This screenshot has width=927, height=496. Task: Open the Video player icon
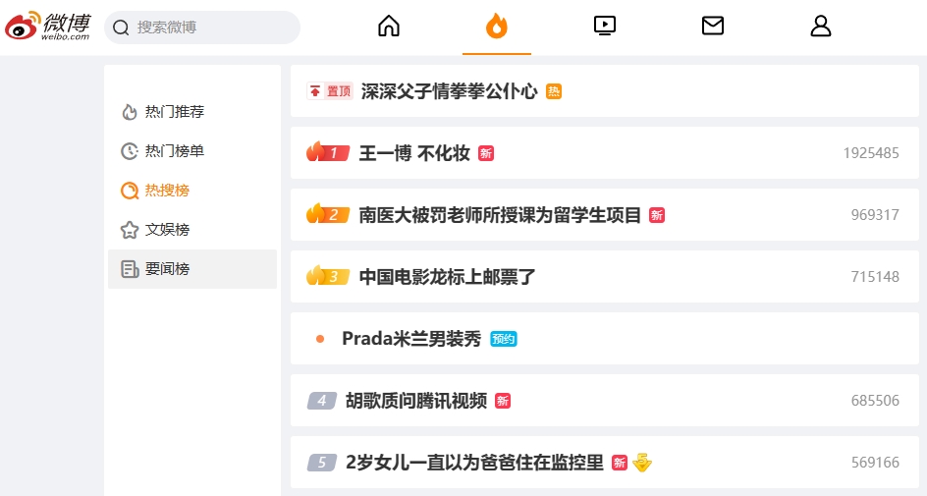[605, 26]
